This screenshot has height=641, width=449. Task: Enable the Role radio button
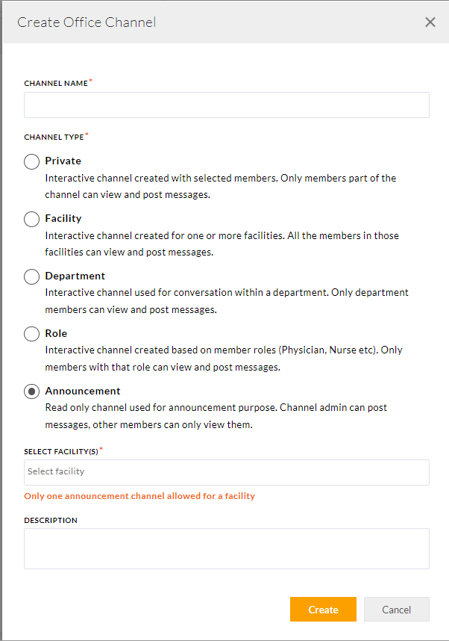pyautogui.click(x=31, y=334)
